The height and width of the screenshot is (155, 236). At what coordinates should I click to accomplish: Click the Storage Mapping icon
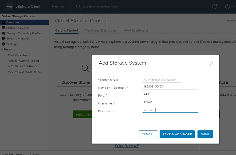(3, 39)
